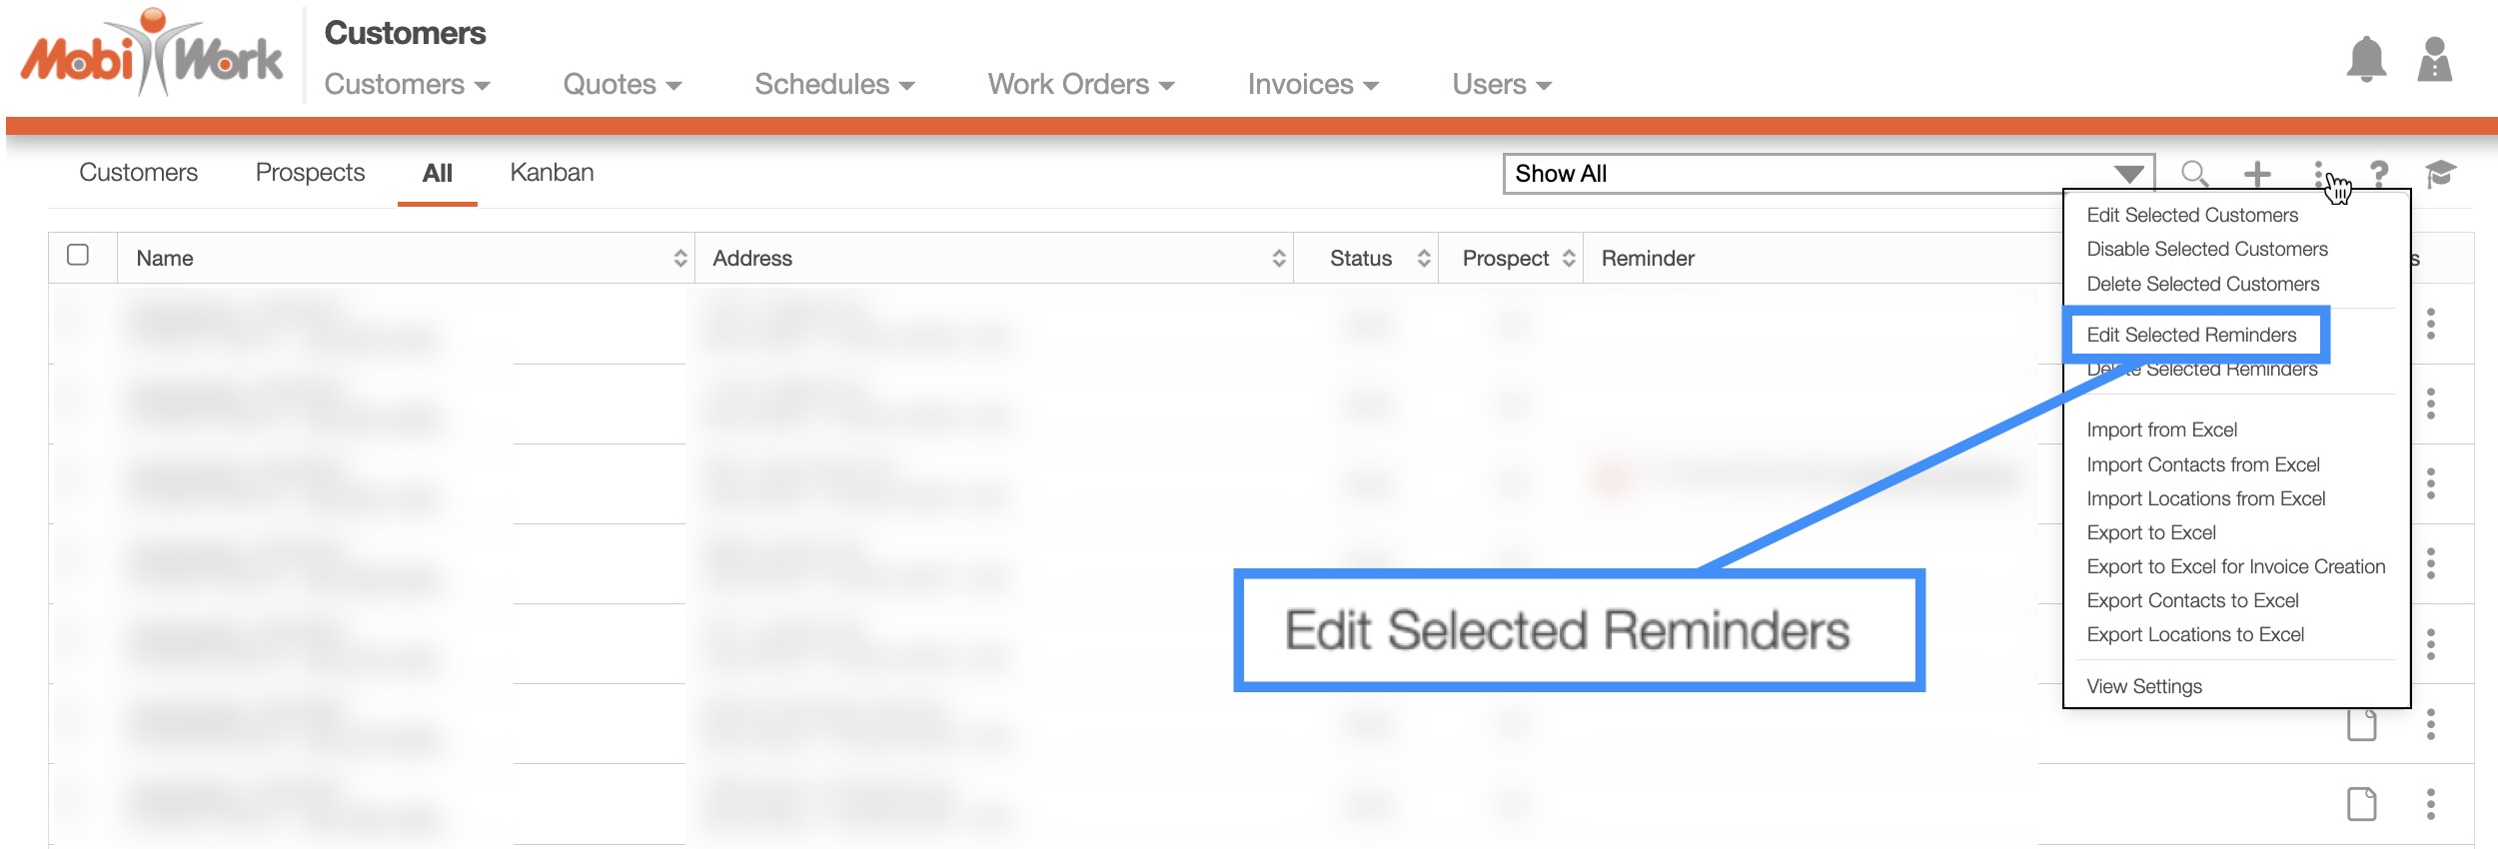The width and height of the screenshot is (2498, 849).
Task: Choose Export to Excel option
Action: (x=2150, y=532)
